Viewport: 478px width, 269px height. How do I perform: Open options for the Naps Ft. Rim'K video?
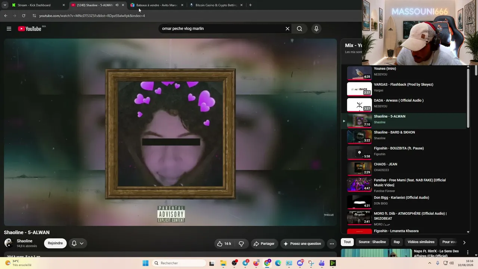point(468,253)
